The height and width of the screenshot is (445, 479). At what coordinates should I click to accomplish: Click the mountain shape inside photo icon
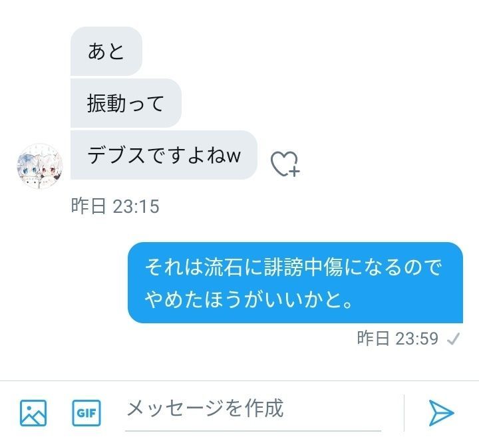point(32,418)
